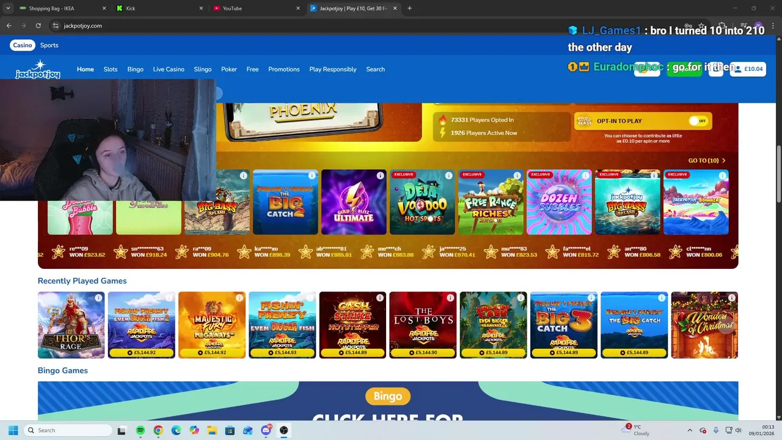782x440 pixels.
Task: Go back in browser history
Action: [9, 26]
